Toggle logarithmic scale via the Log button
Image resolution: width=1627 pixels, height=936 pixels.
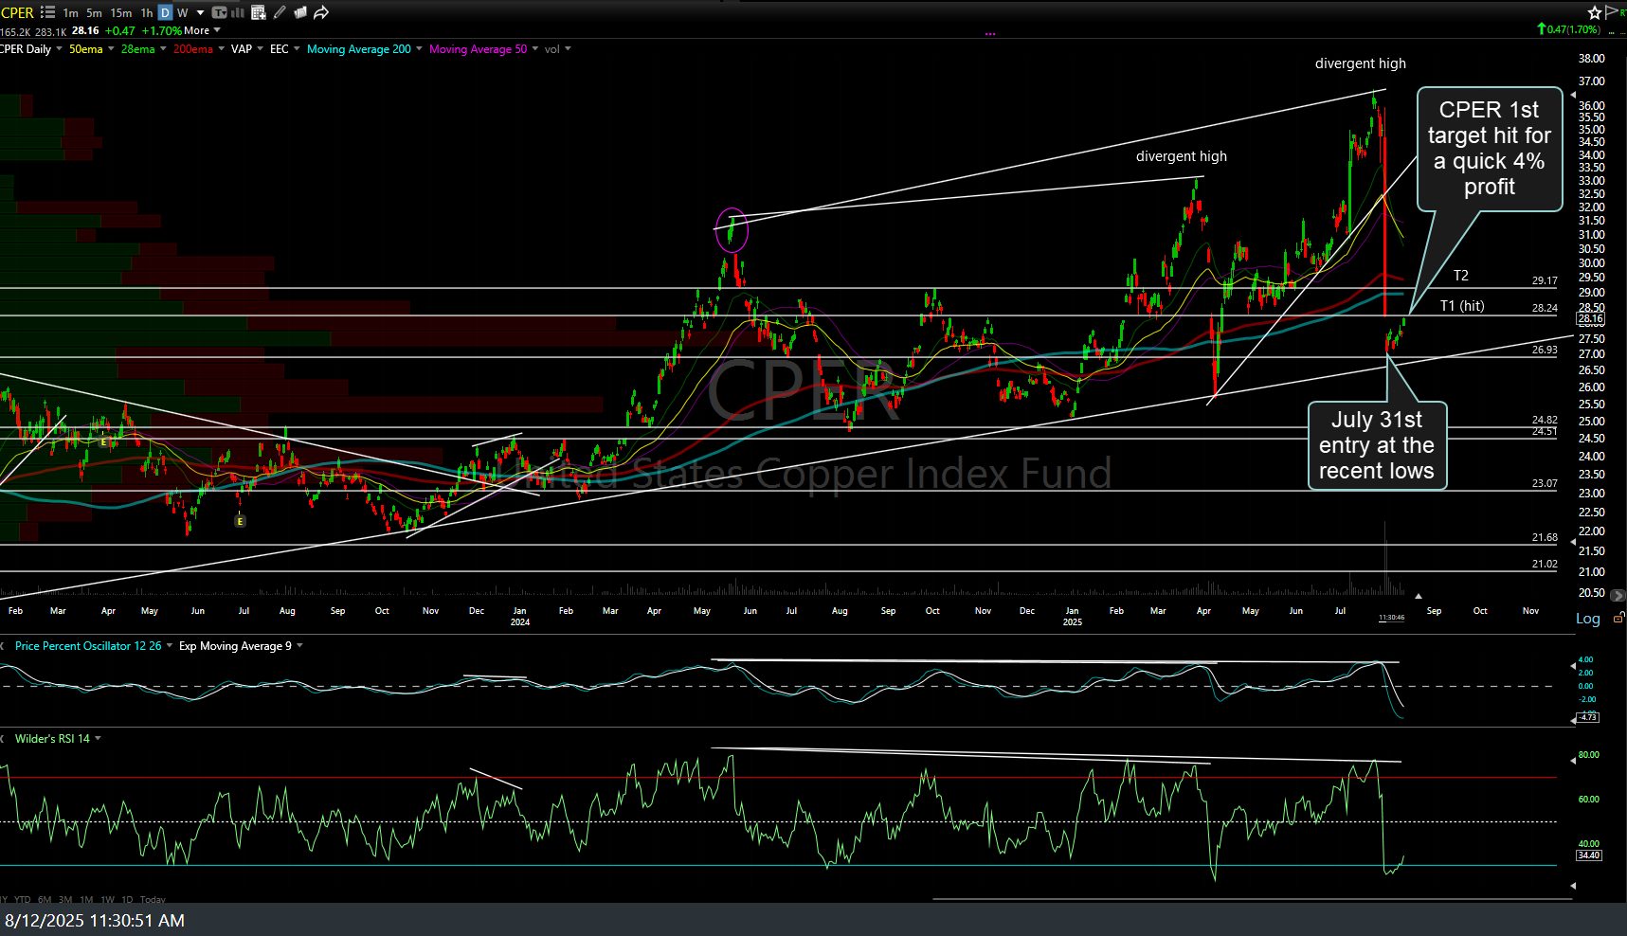(1586, 619)
